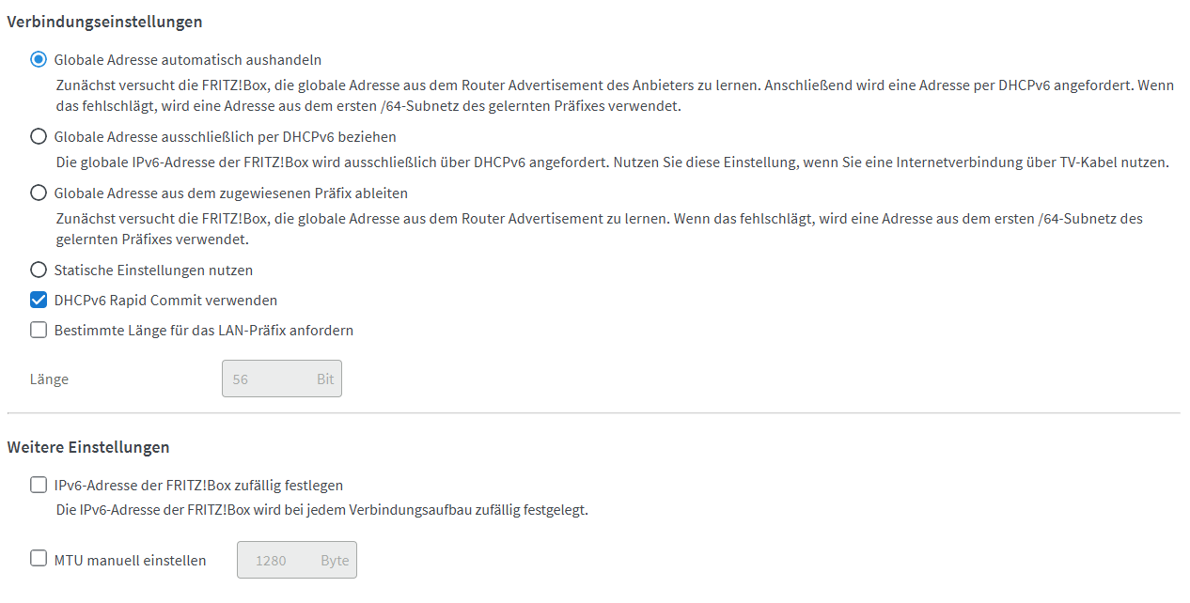Click the 'Länge' field label

point(49,379)
